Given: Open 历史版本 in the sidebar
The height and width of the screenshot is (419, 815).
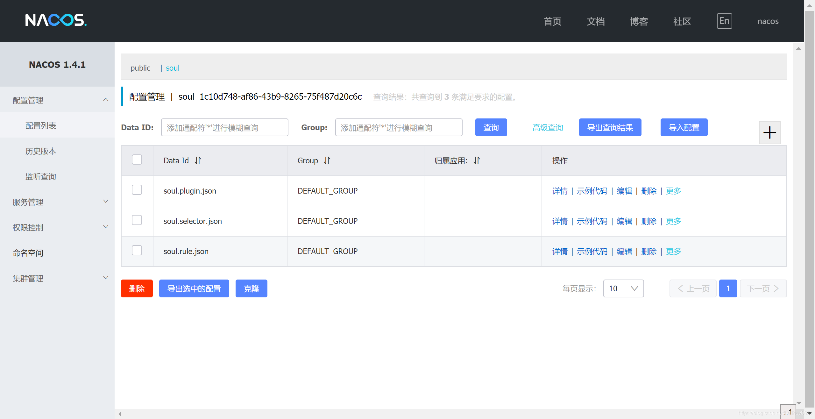Looking at the screenshot, I should click(41, 151).
